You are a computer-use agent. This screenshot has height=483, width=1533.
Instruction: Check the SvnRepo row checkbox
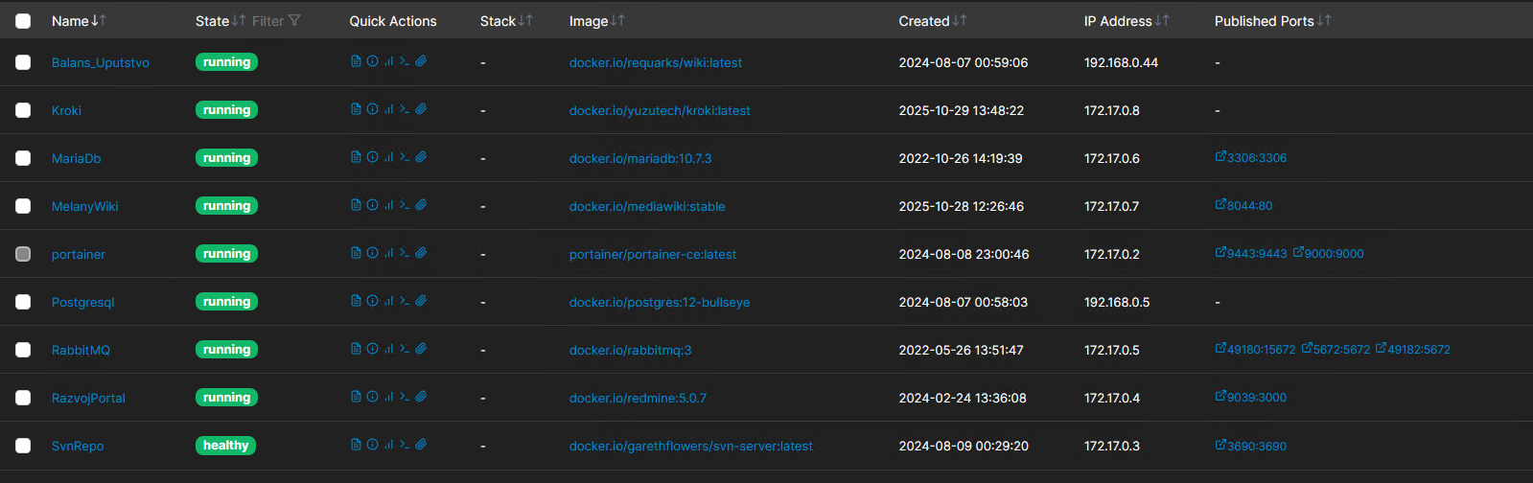(x=23, y=446)
